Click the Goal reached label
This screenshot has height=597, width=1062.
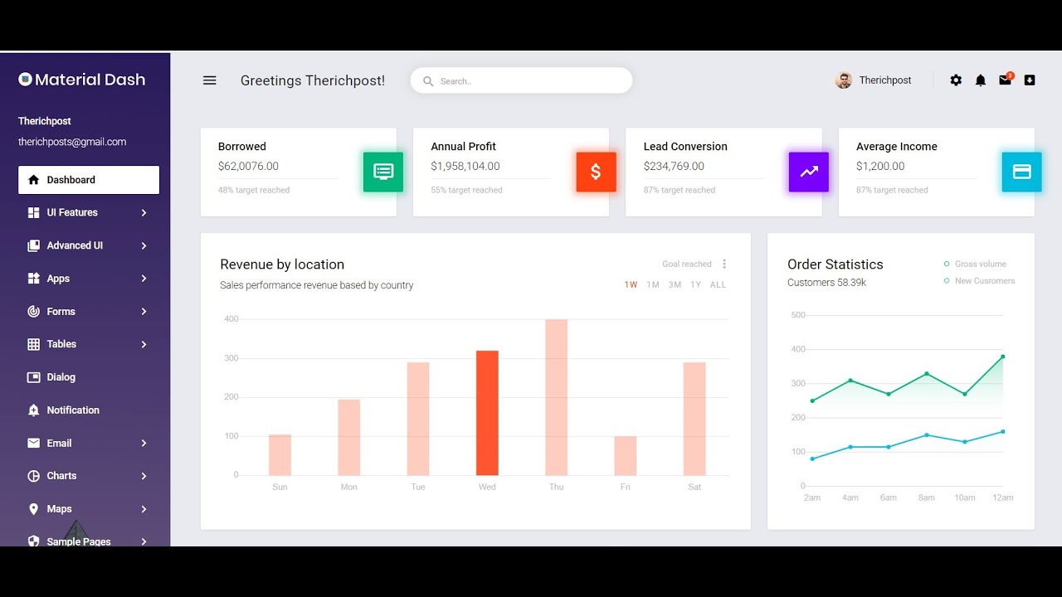(687, 264)
